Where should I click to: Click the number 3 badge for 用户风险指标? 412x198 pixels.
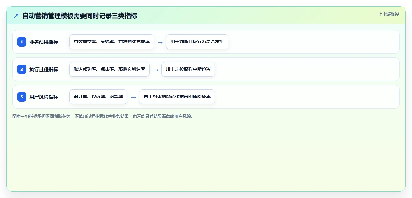pos(22,97)
